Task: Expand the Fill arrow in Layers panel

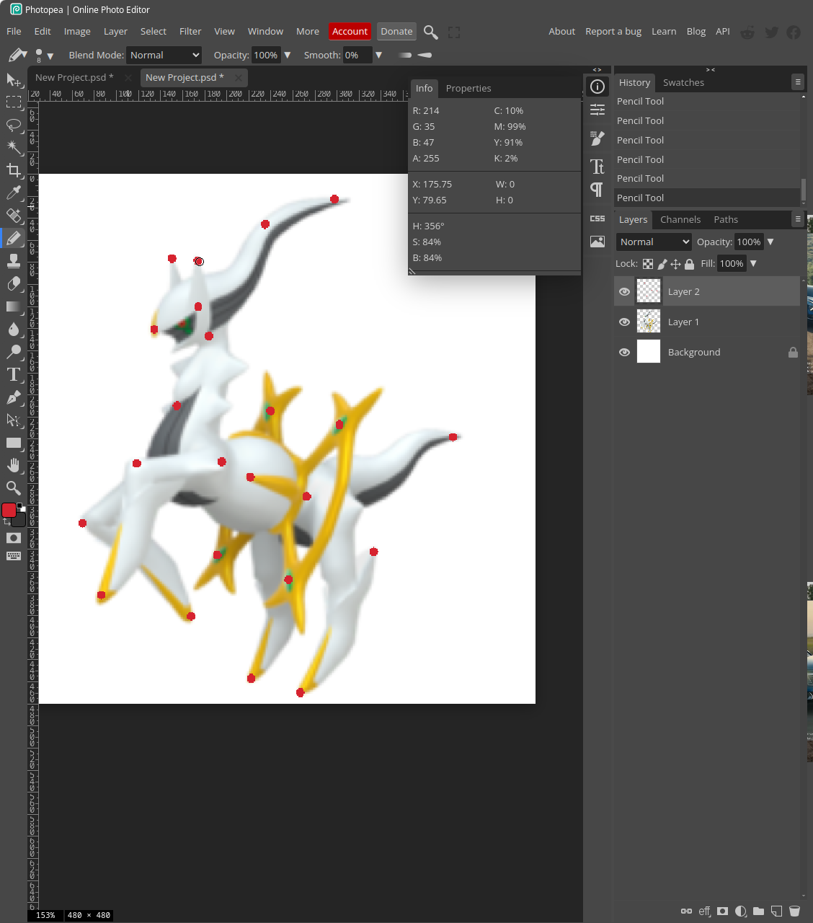Action: pyautogui.click(x=753, y=263)
